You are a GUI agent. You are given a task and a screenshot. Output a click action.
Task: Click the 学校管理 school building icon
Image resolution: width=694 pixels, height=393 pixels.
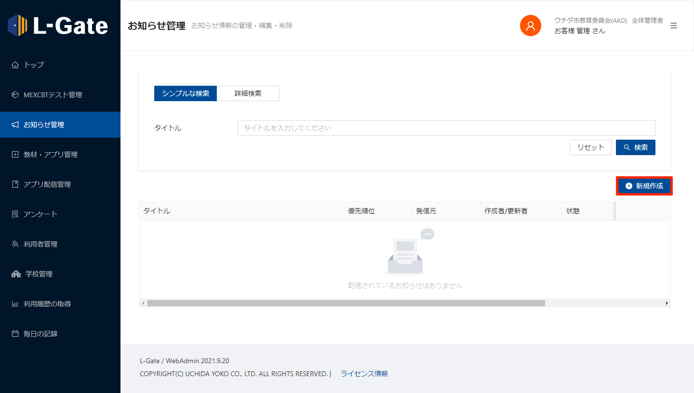click(16, 274)
